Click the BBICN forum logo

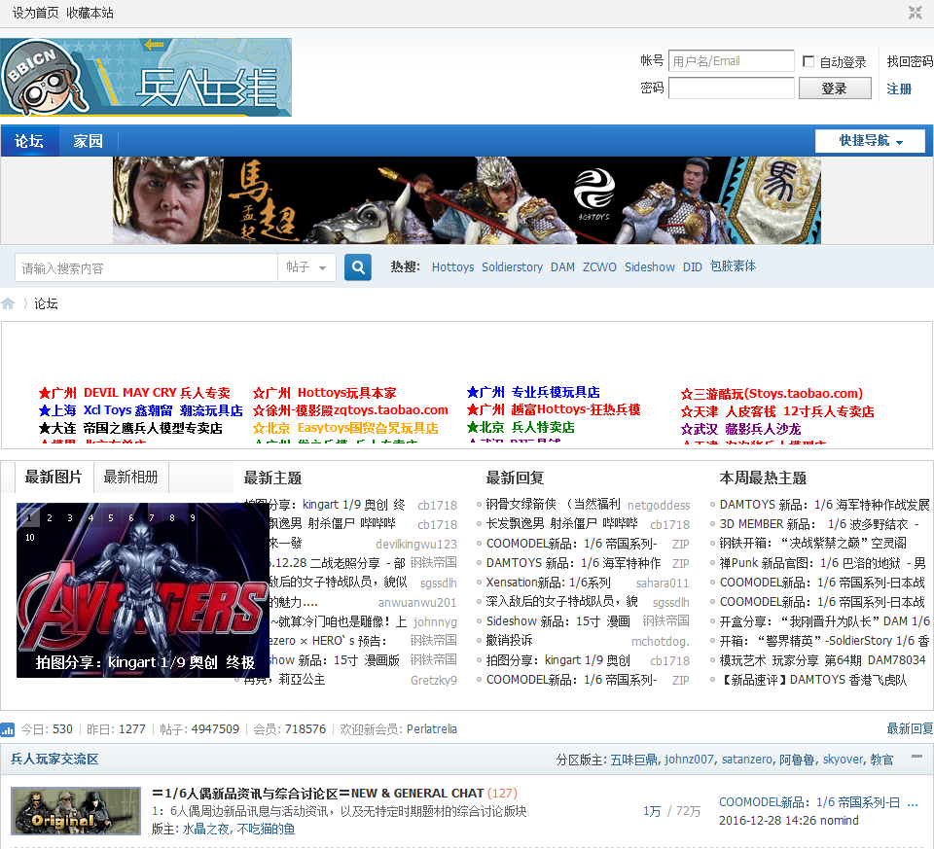[146, 77]
